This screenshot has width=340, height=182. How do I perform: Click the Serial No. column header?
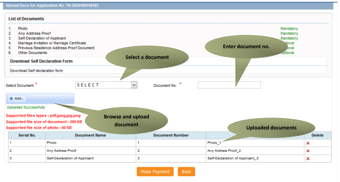(27, 135)
